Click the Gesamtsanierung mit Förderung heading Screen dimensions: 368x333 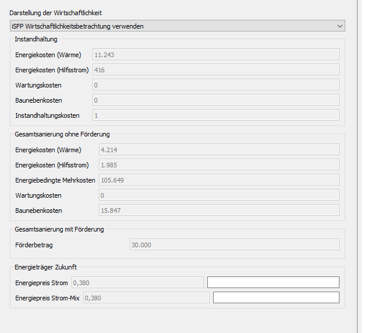click(59, 229)
